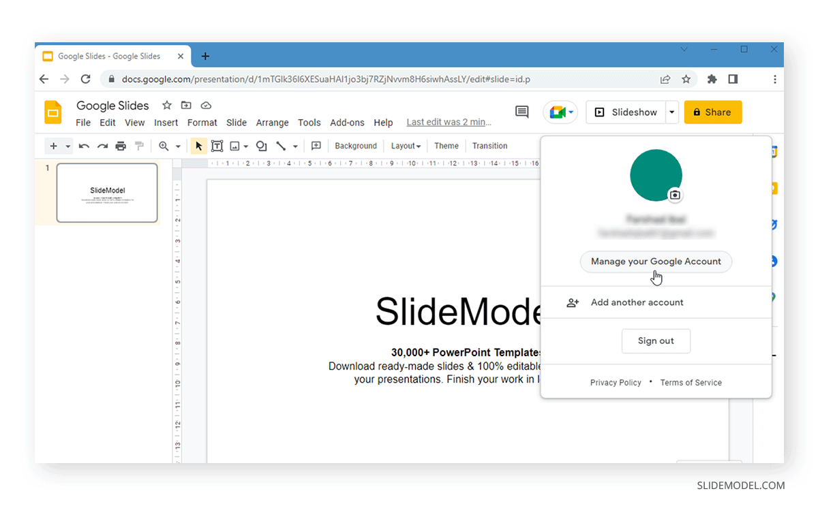Click the Sign out button
This screenshot has width=818, height=506.
pos(656,341)
